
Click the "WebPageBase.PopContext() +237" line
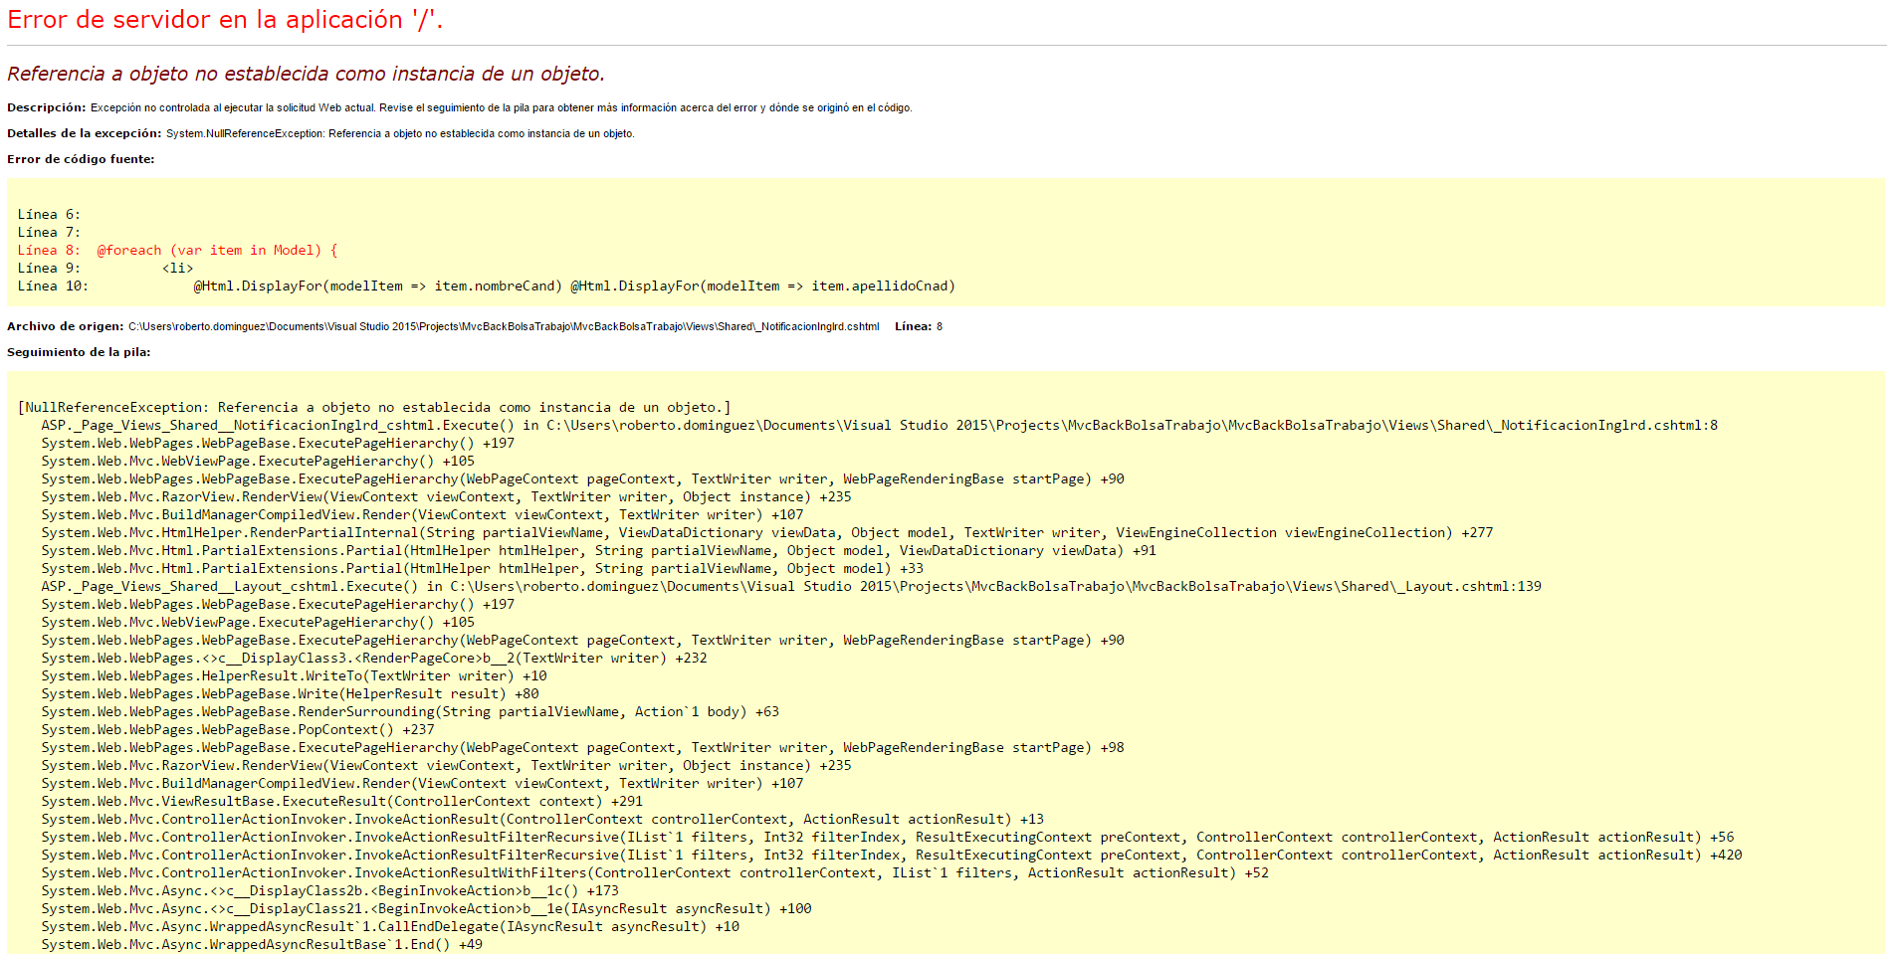tap(238, 730)
